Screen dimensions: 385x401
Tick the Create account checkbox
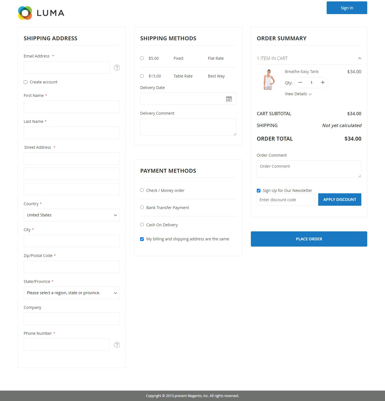coord(26,82)
